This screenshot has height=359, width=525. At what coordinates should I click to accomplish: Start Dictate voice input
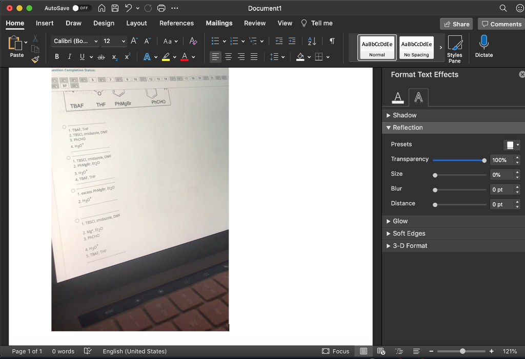[483, 46]
